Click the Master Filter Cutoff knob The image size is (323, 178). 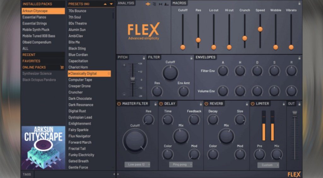[x=135, y=141]
